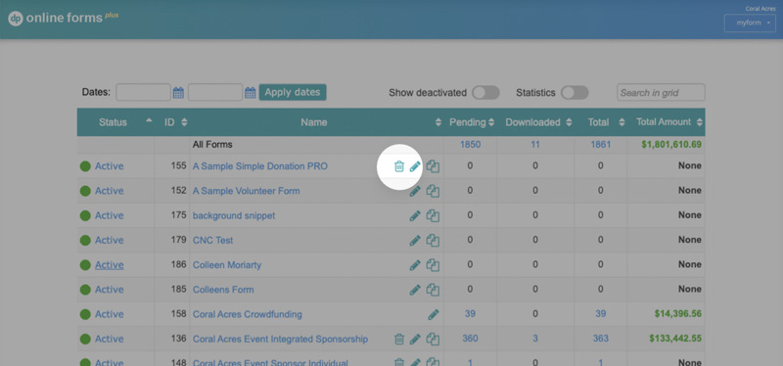Edit the A Sample Volunteer Form via pencil

(415, 191)
